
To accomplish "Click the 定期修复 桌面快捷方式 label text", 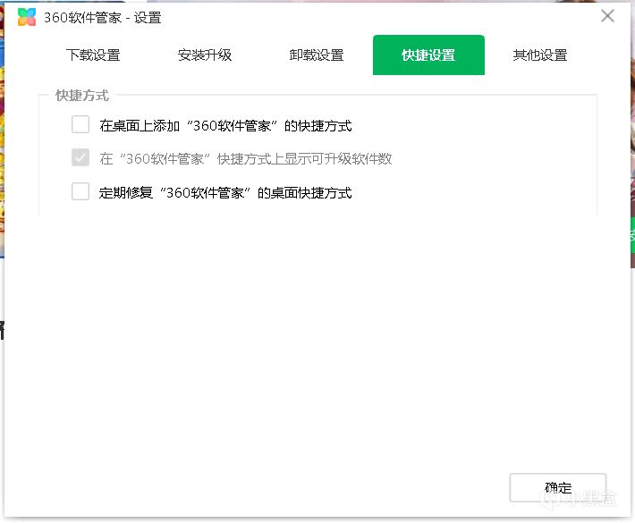I will point(225,193).
